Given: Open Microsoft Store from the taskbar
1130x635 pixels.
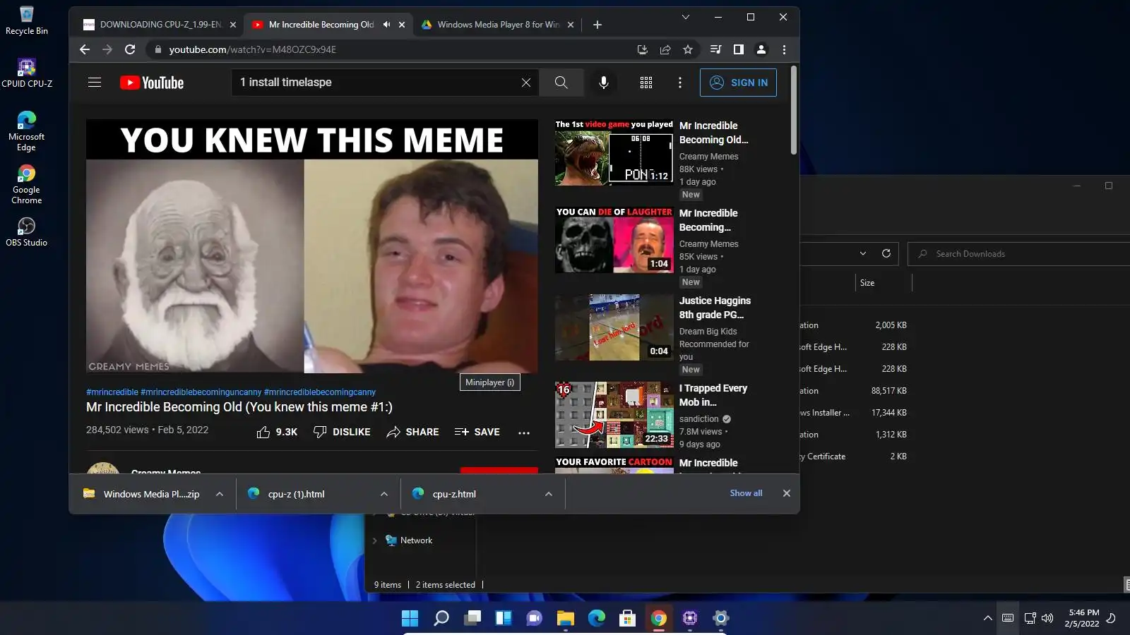Looking at the screenshot, I should 628,619.
